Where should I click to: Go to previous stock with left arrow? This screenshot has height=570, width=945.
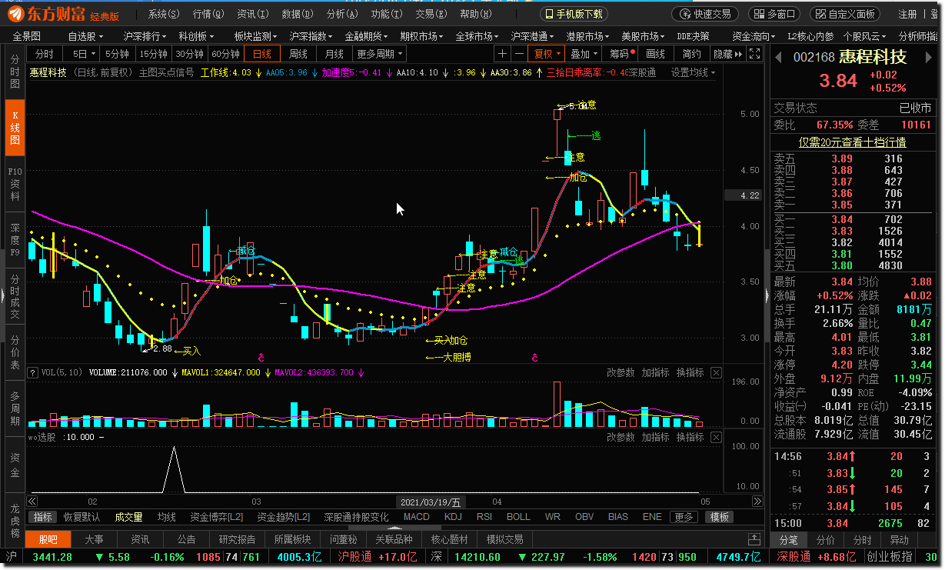click(777, 58)
